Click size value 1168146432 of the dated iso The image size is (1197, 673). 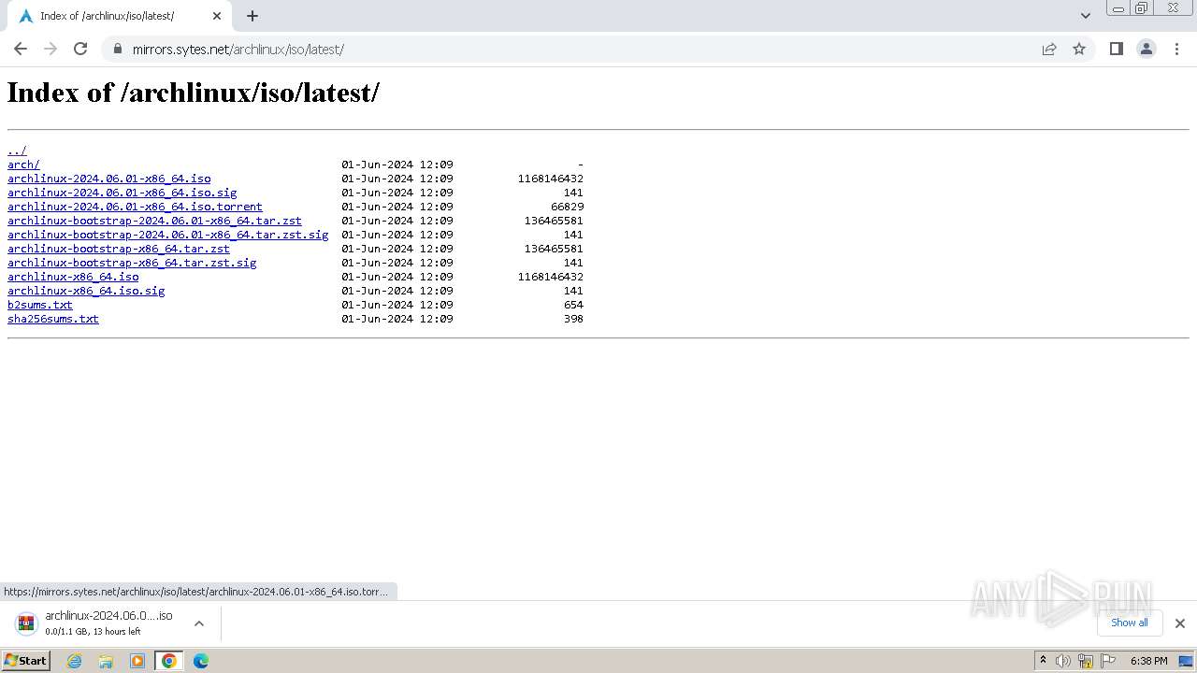pos(551,179)
